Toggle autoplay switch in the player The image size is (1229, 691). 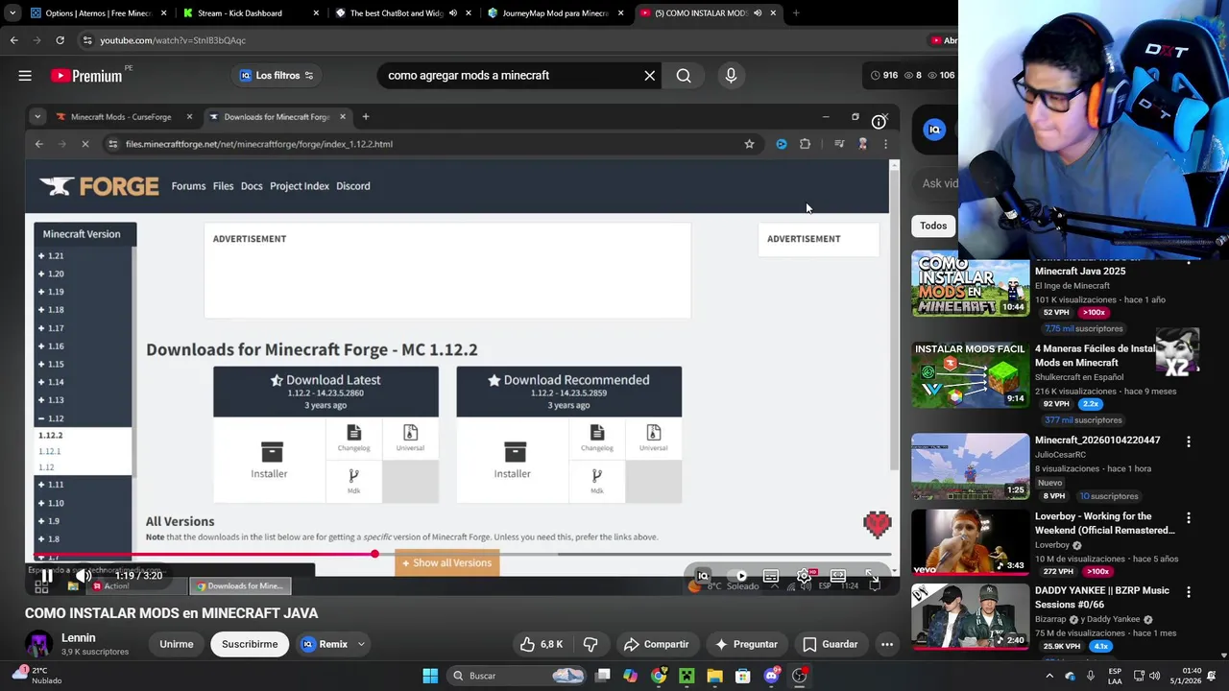737,576
